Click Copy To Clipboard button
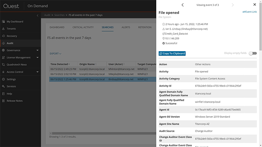 click(x=172, y=53)
